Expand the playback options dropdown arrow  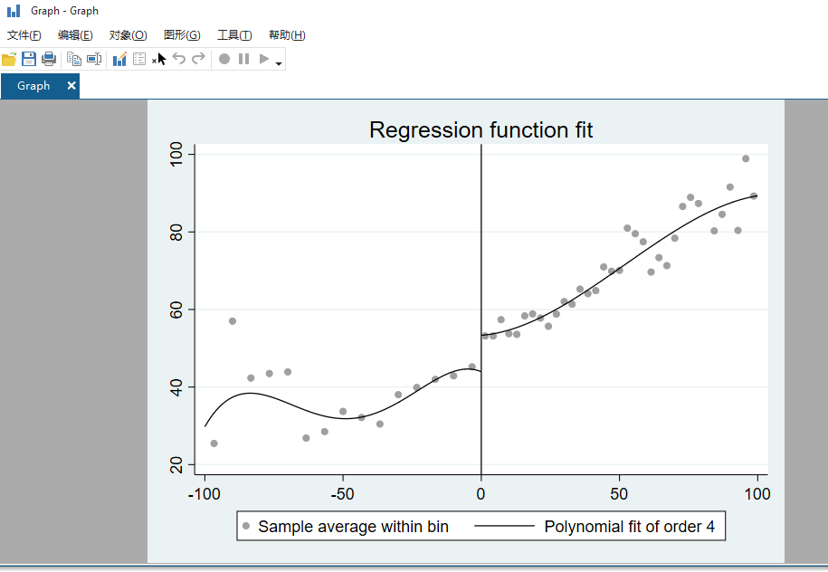278,62
